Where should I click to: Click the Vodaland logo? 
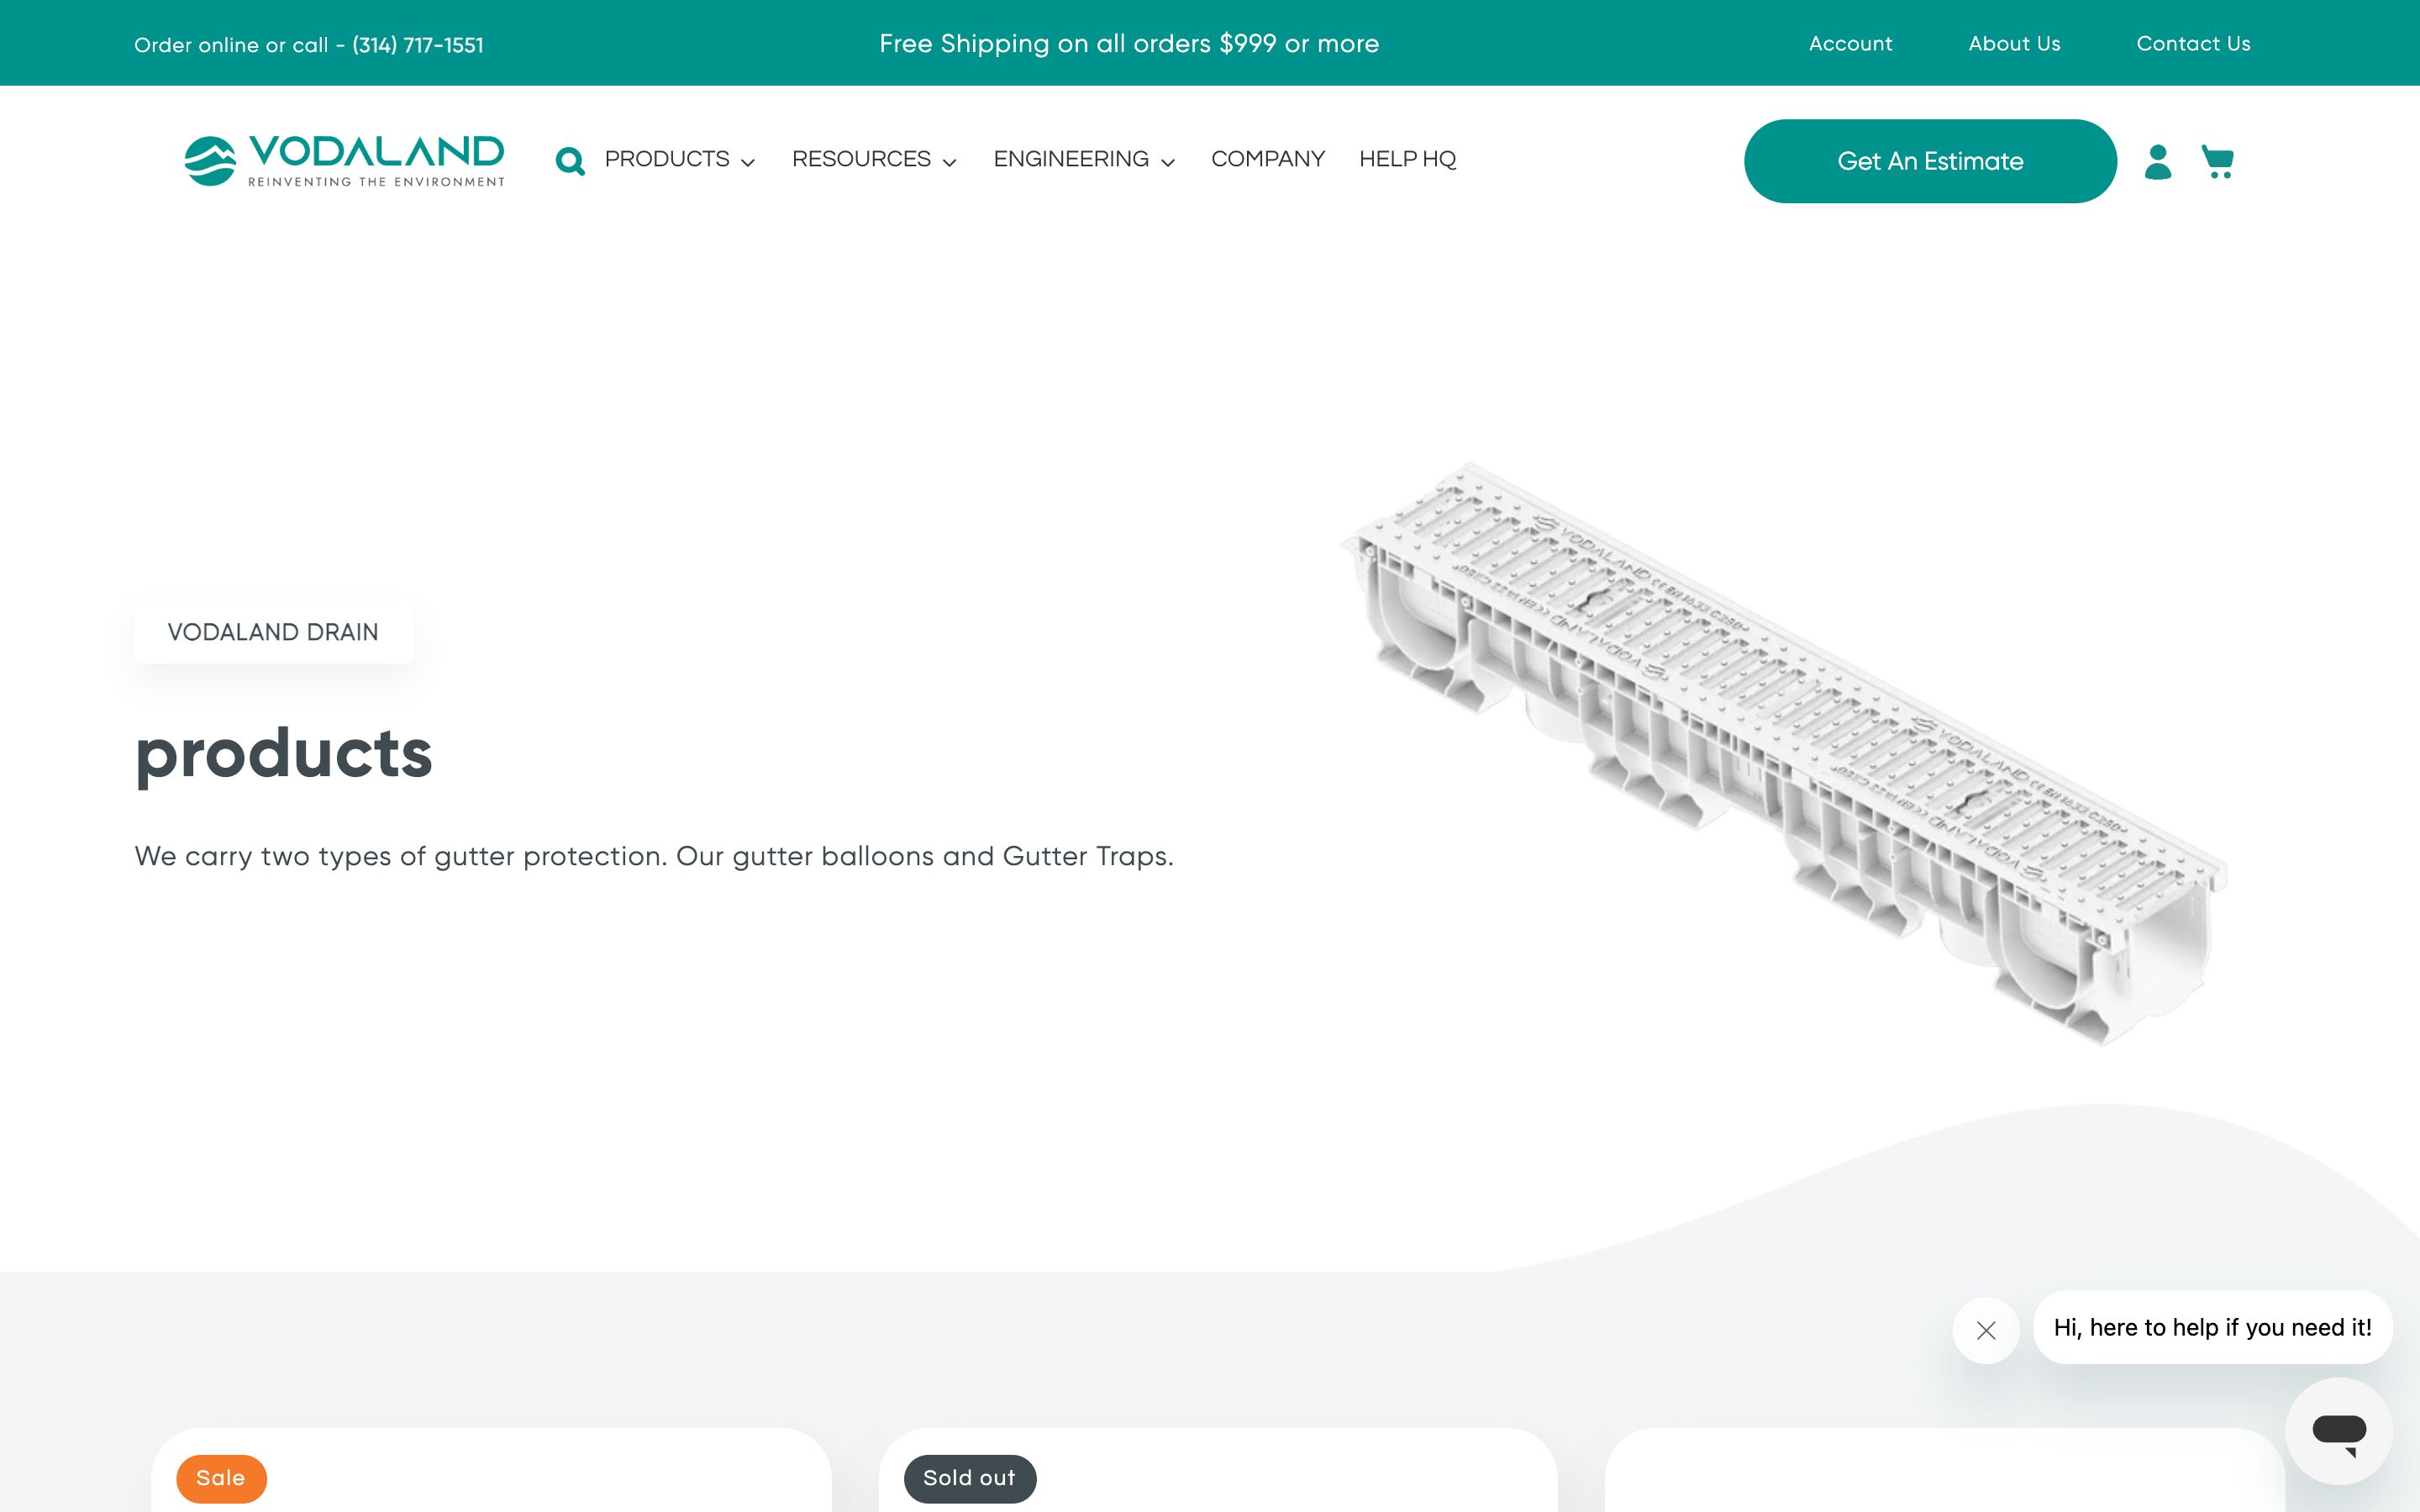click(345, 161)
